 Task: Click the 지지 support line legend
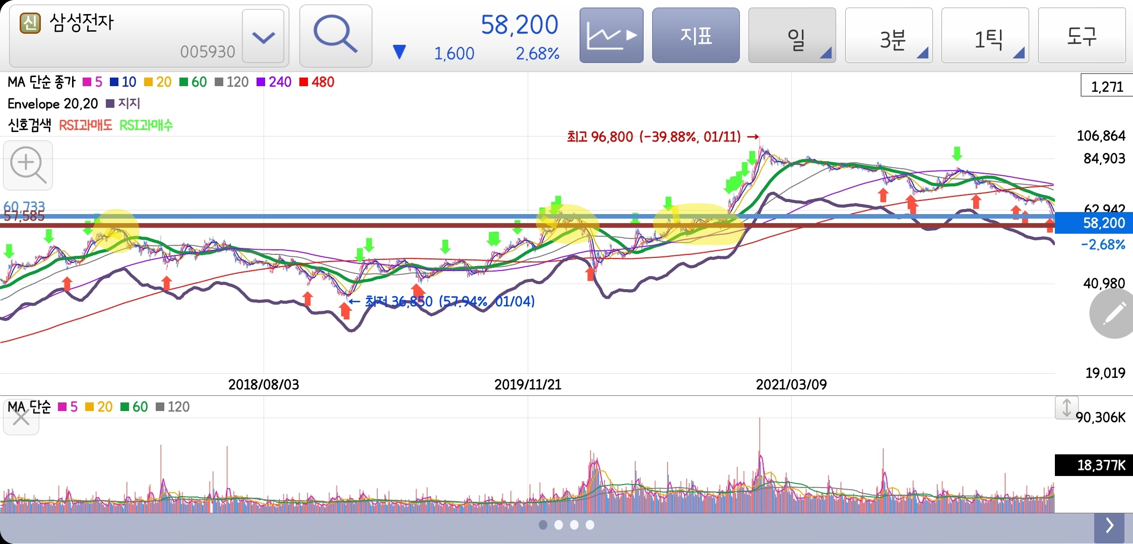point(123,104)
